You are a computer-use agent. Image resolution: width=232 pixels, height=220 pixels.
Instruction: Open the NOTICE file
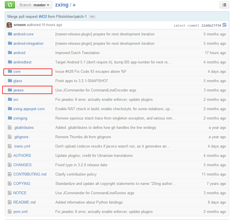(20, 193)
